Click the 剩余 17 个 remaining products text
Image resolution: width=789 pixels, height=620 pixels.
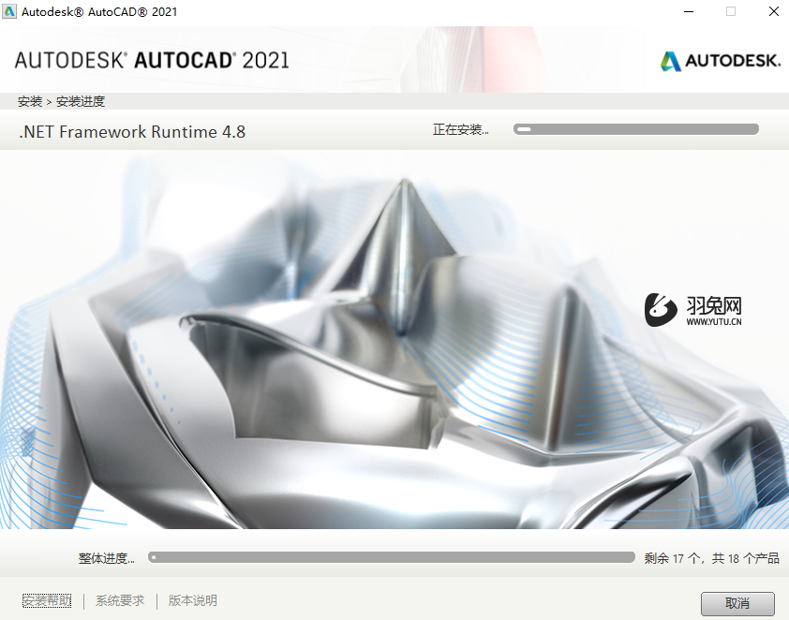[x=717, y=556]
